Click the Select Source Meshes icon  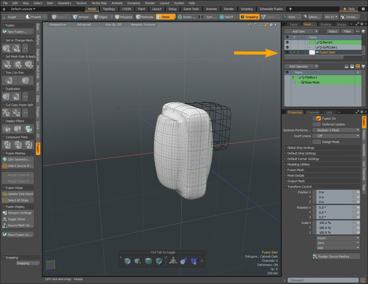pos(5,166)
